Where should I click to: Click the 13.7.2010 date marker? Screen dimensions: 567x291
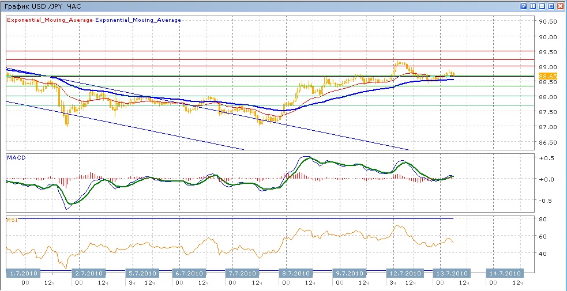(451, 273)
